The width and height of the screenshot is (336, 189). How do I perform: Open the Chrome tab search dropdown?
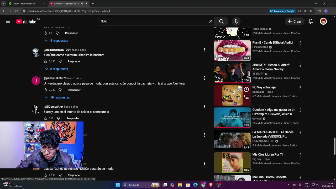(x=3, y=4)
